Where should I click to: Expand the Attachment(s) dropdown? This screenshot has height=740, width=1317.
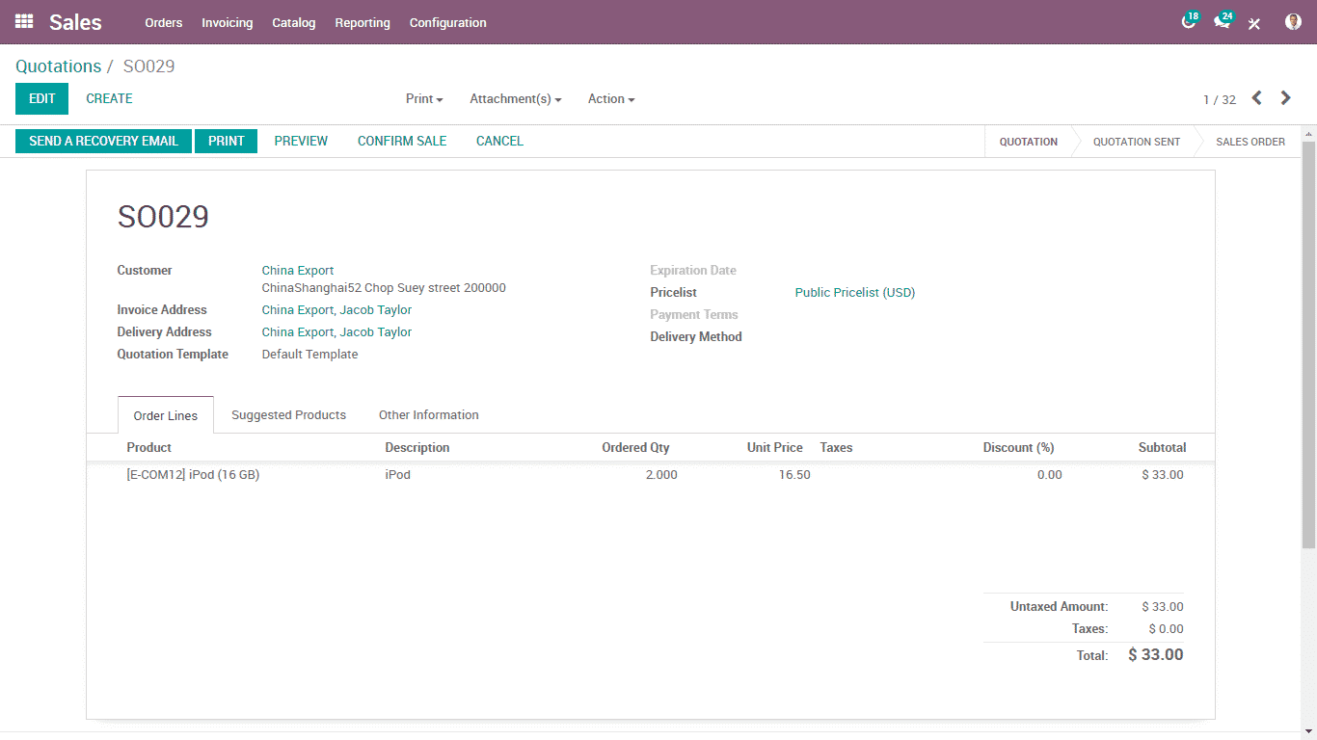pyautogui.click(x=516, y=99)
